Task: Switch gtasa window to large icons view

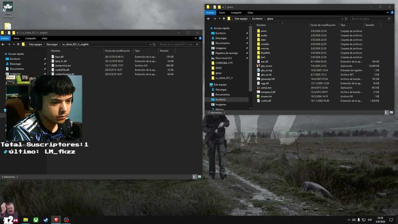Action: click(391, 112)
